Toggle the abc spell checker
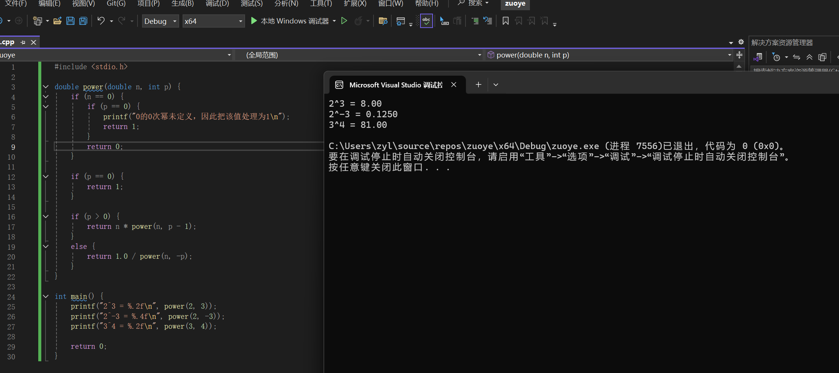Image resolution: width=839 pixels, height=373 pixels. [x=427, y=21]
